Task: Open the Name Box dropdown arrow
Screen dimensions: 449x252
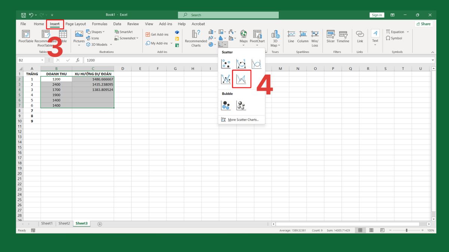Action: click(x=42, y=60)
